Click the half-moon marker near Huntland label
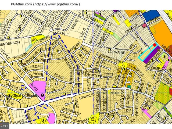Viewport: 172px width, 129px height. [20, 29]
